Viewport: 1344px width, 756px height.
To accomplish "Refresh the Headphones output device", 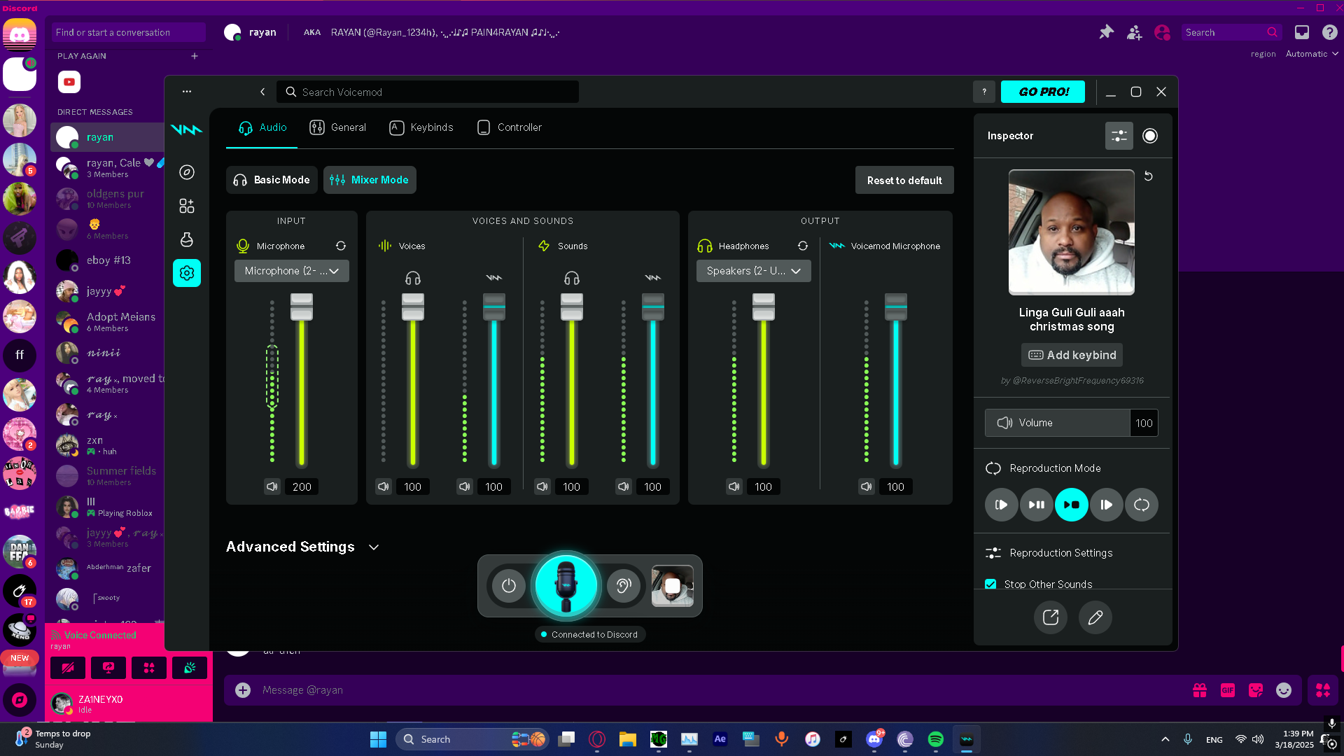I will coord(803,246).
